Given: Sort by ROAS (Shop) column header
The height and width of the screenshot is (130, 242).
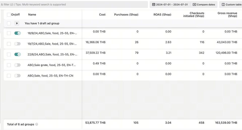Looking at the screenshot, I should 162,15.
